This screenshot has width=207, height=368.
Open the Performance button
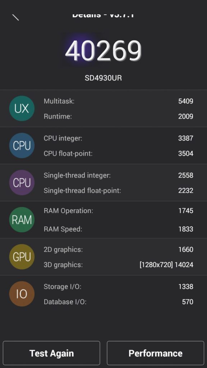tap(155, 353)
